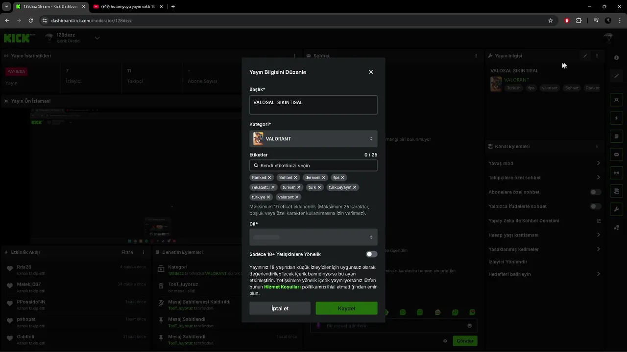Click the capture frame sidebar icon

click(616, 100)
